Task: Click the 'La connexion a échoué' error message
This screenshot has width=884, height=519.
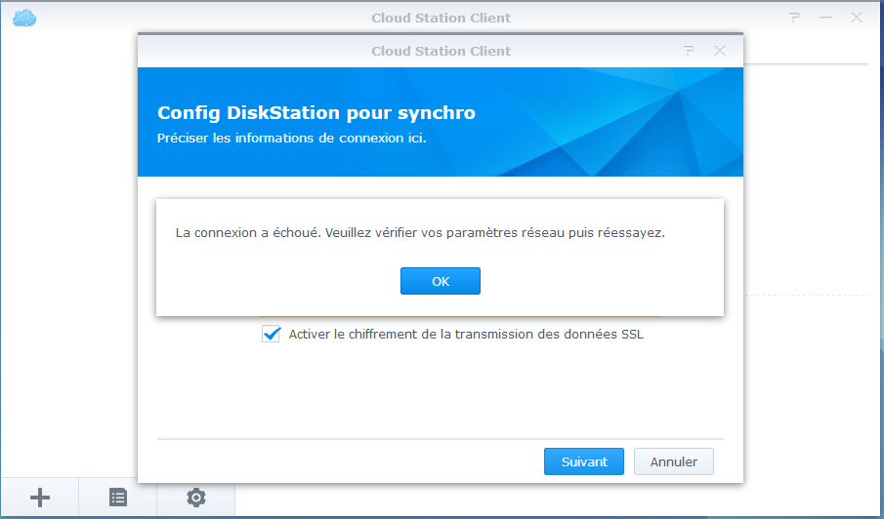Action: click(x=420, y=232)
